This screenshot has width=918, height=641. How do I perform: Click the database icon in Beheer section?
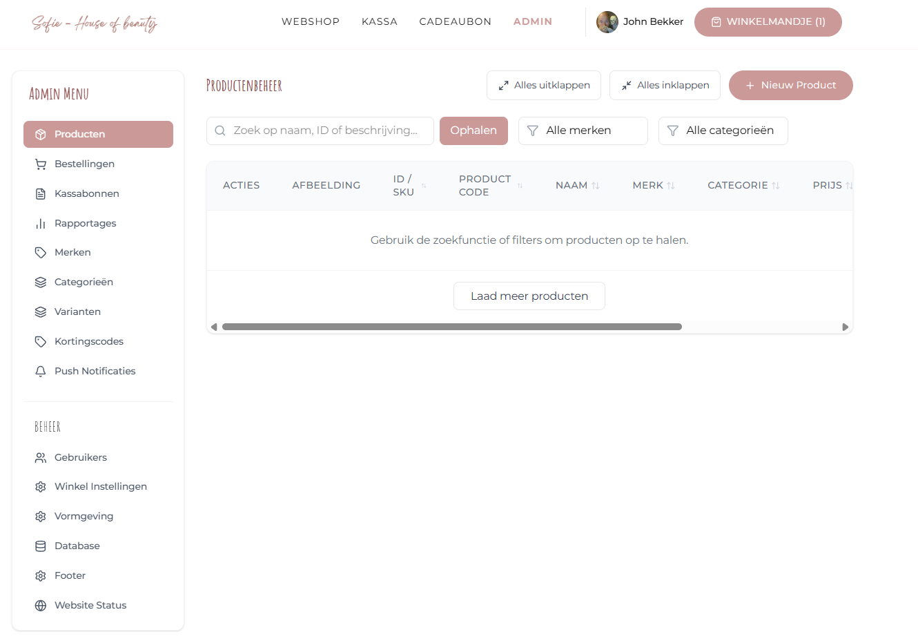point(41,546)
